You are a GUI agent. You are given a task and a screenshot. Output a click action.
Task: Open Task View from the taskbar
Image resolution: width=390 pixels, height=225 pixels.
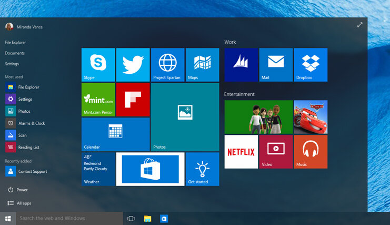click(x=131, y=218)
